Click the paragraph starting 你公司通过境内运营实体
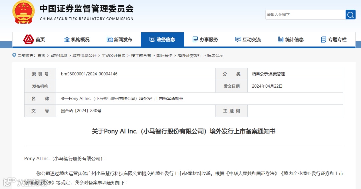 point(184,178)
